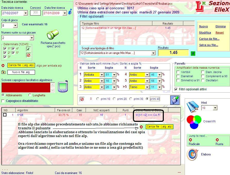
Task: Click the Elabora target icon
Action: (192, 155)
